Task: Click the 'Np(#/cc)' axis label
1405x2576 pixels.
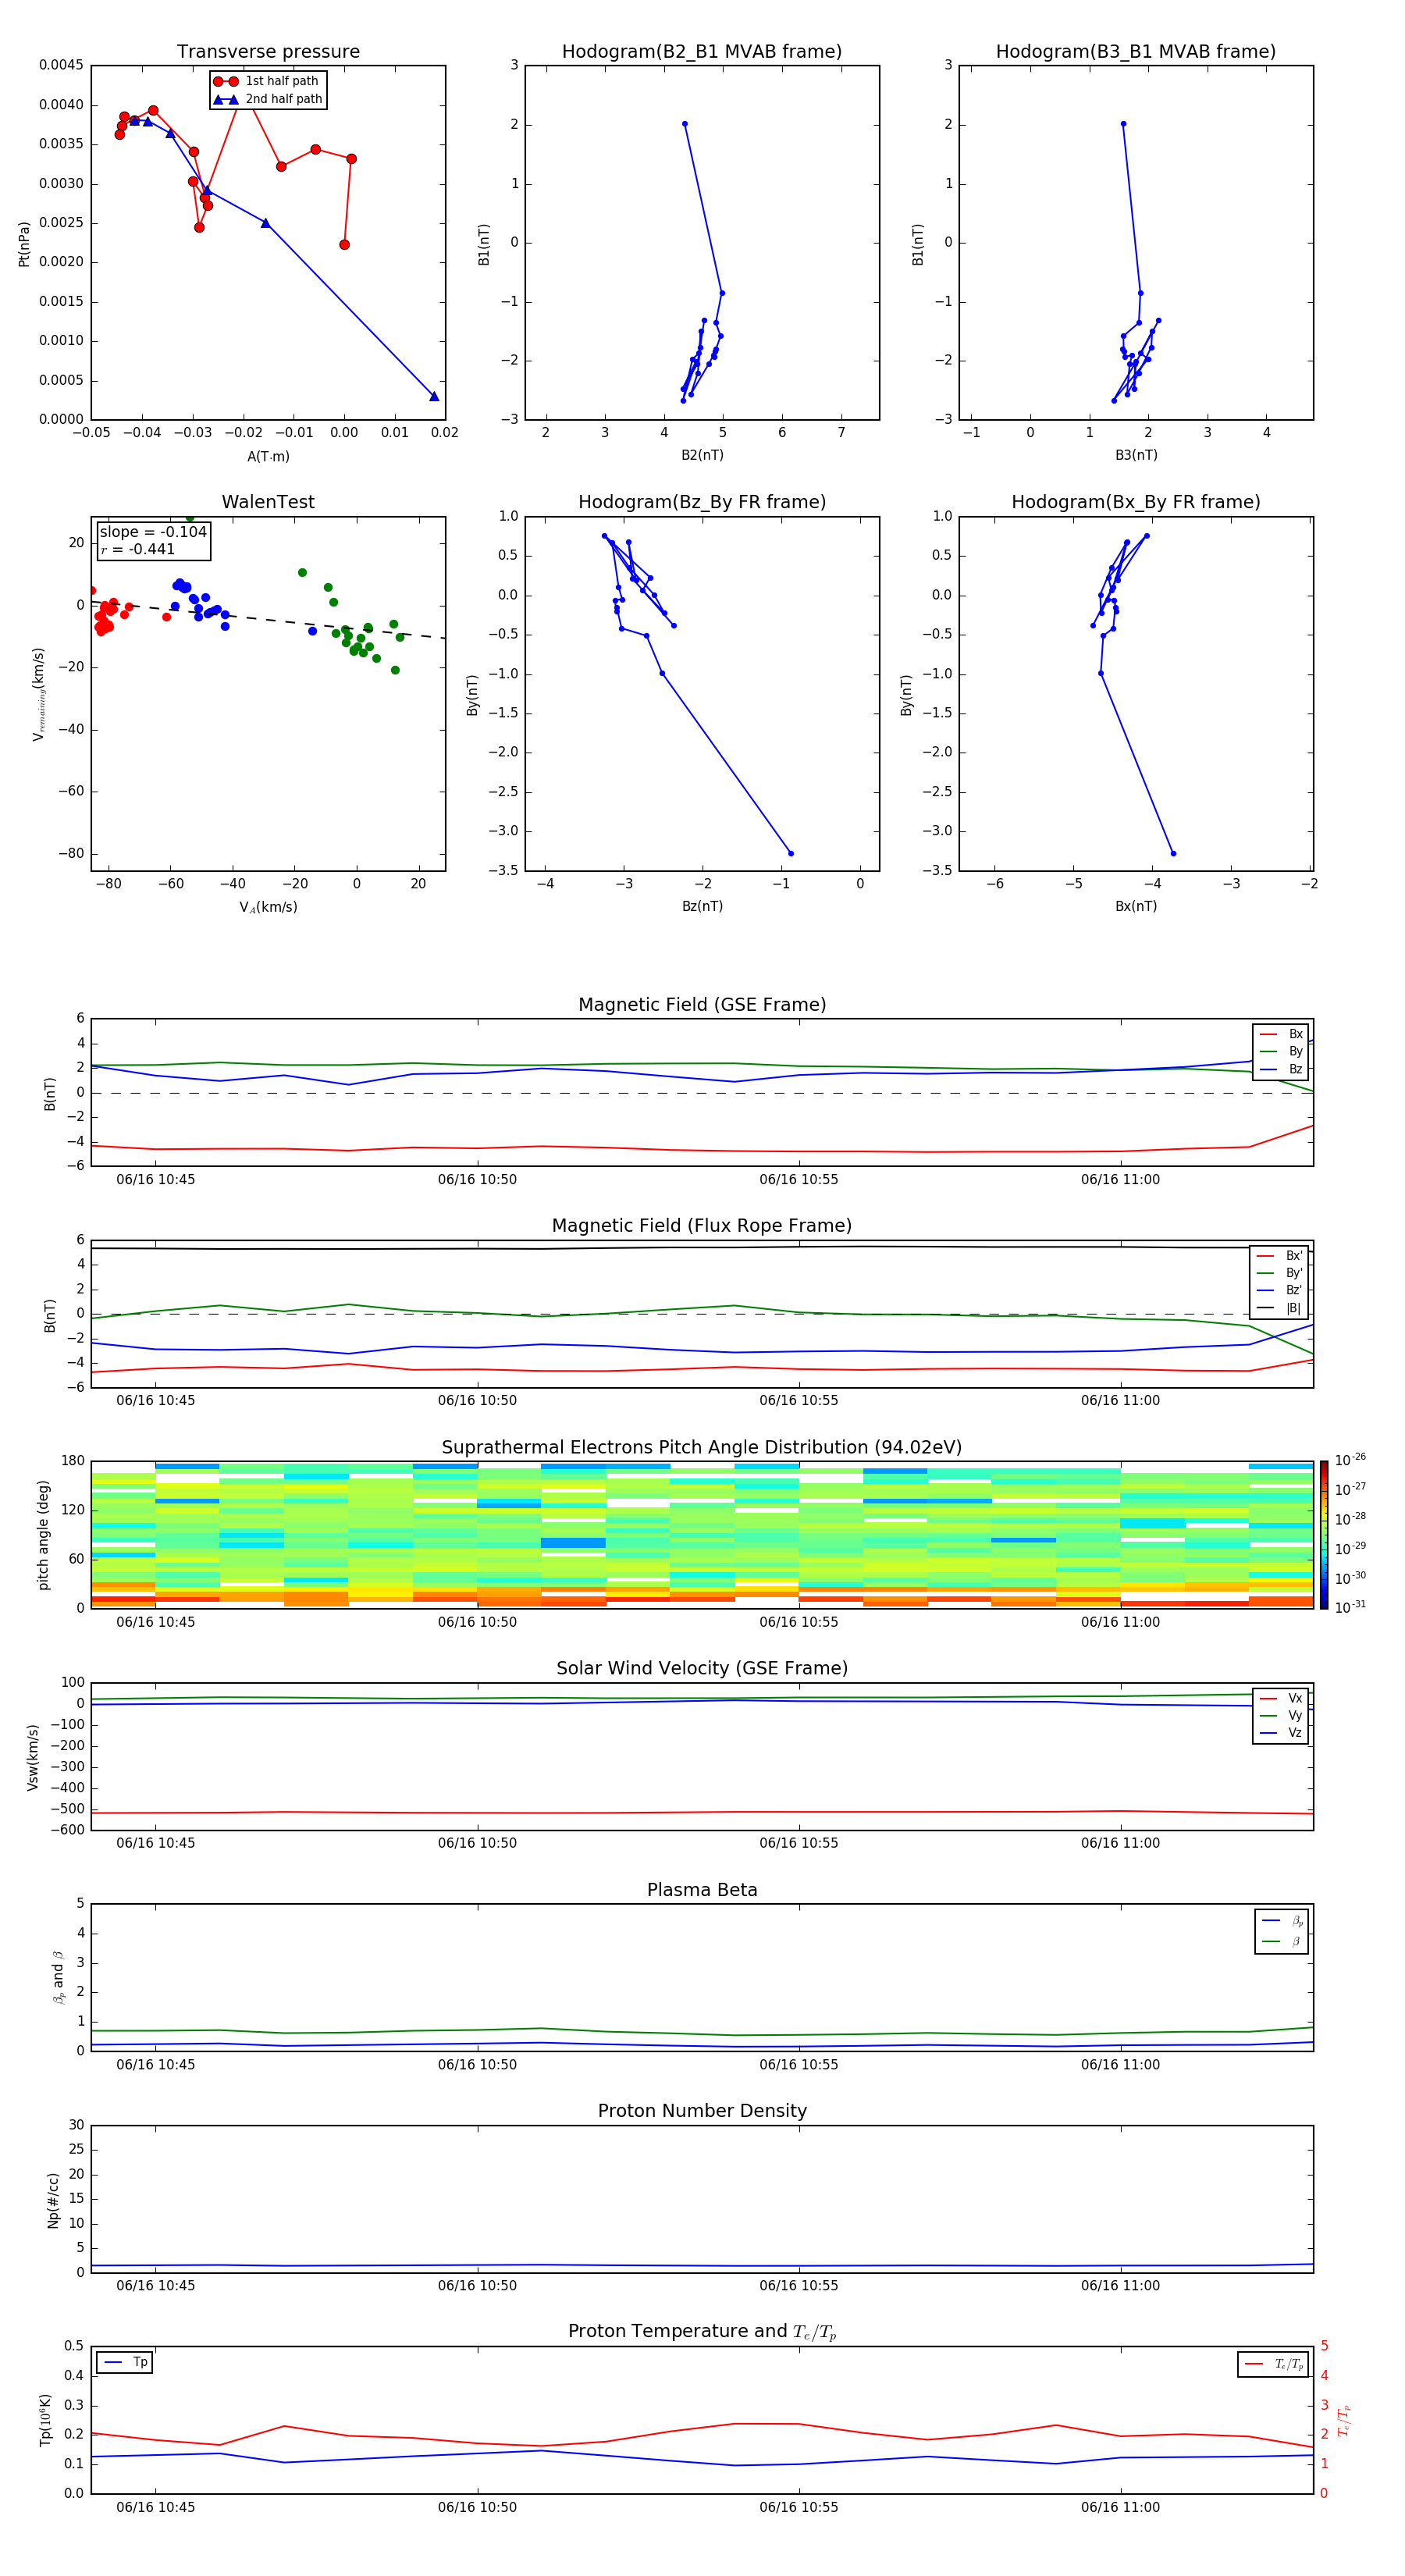Action: [53, 2199]
